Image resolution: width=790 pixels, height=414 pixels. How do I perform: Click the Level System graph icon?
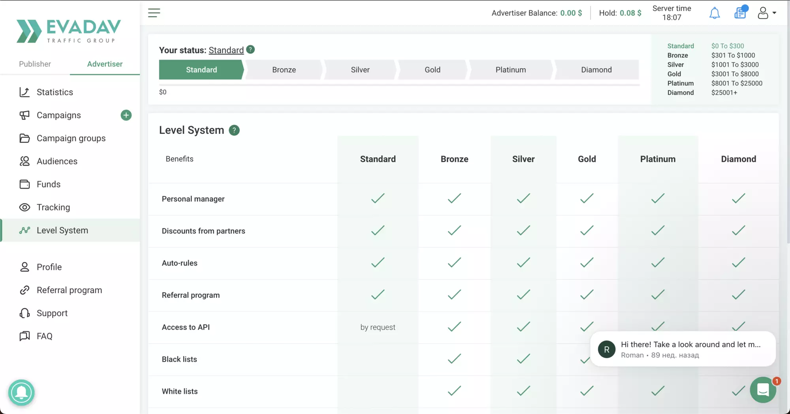click(x=24, y=230)
